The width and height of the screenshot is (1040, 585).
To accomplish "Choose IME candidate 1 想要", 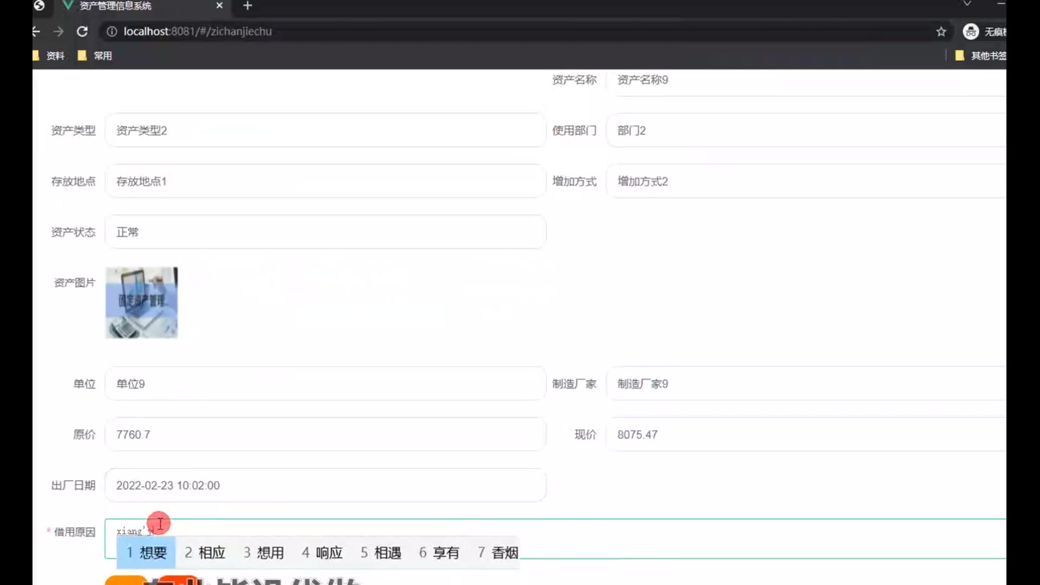I will point(146,552).
